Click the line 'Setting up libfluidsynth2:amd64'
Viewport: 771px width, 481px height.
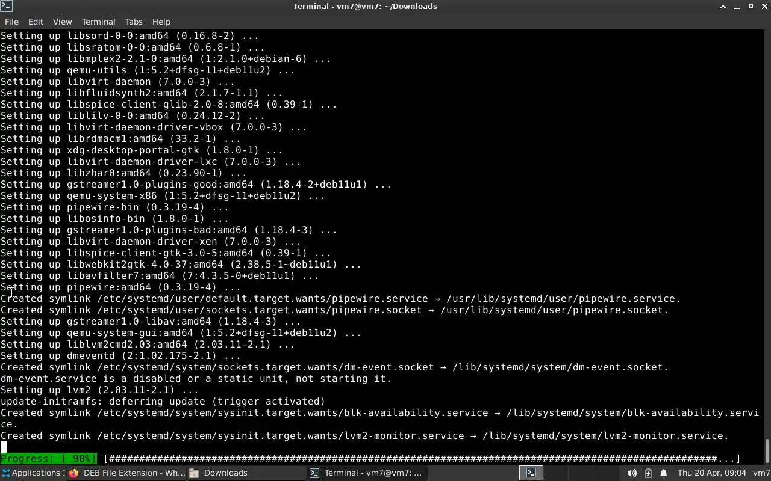point(142,93)
